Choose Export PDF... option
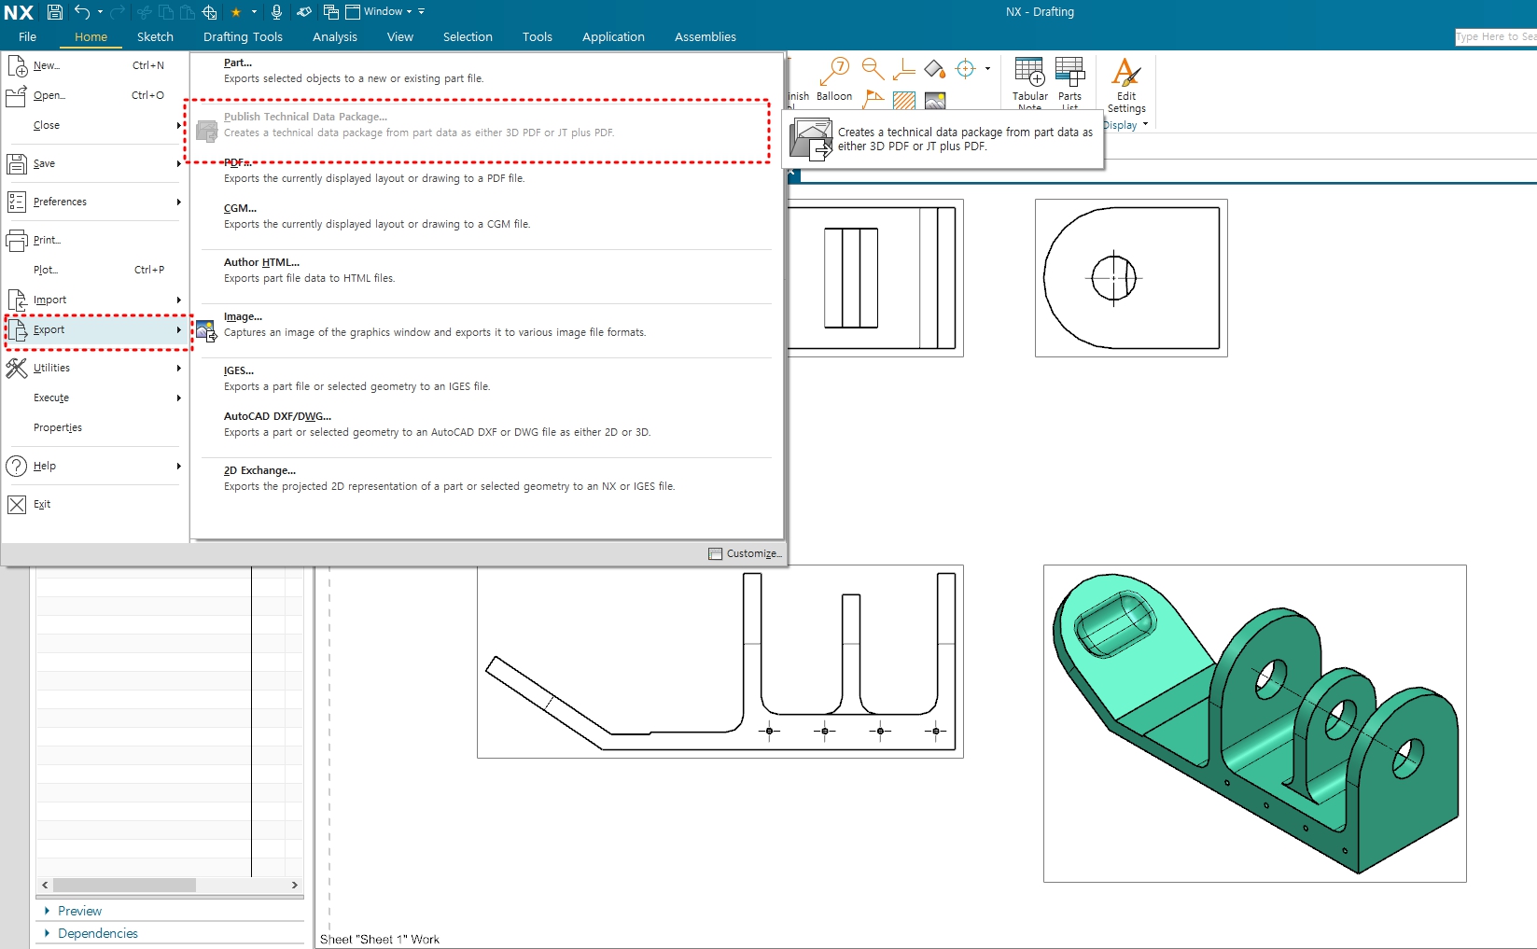 click(485, 171)
